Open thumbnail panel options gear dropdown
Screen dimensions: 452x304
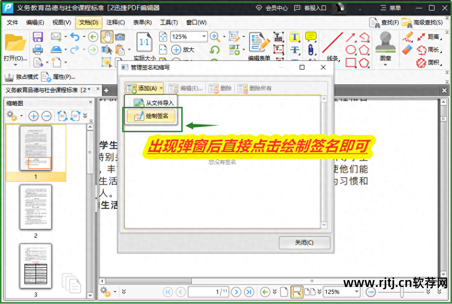(14, 116)
